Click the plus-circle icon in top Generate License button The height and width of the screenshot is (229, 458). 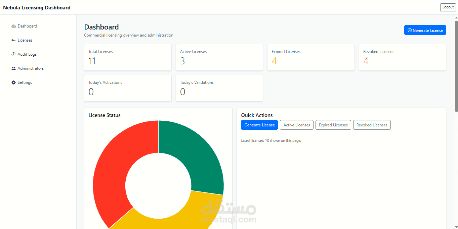410,30
